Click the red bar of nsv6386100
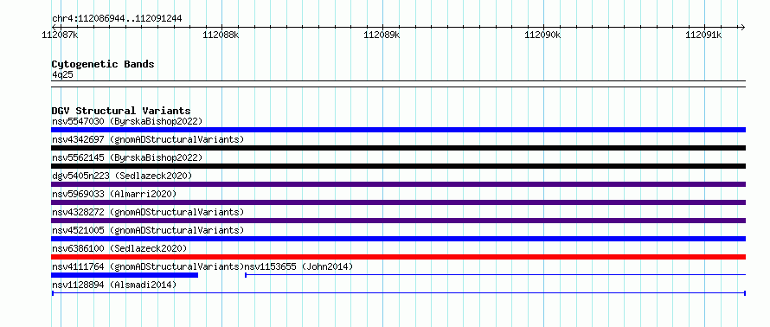This screenshot has height=327, width=770. (x=398, y=257)
